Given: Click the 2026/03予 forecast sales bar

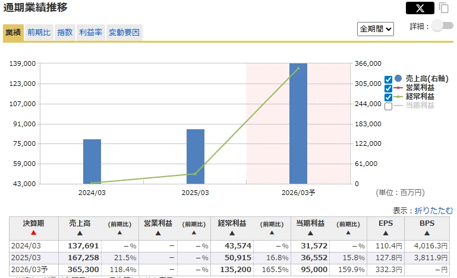Looking at the screenshot, I should (298, 123).
